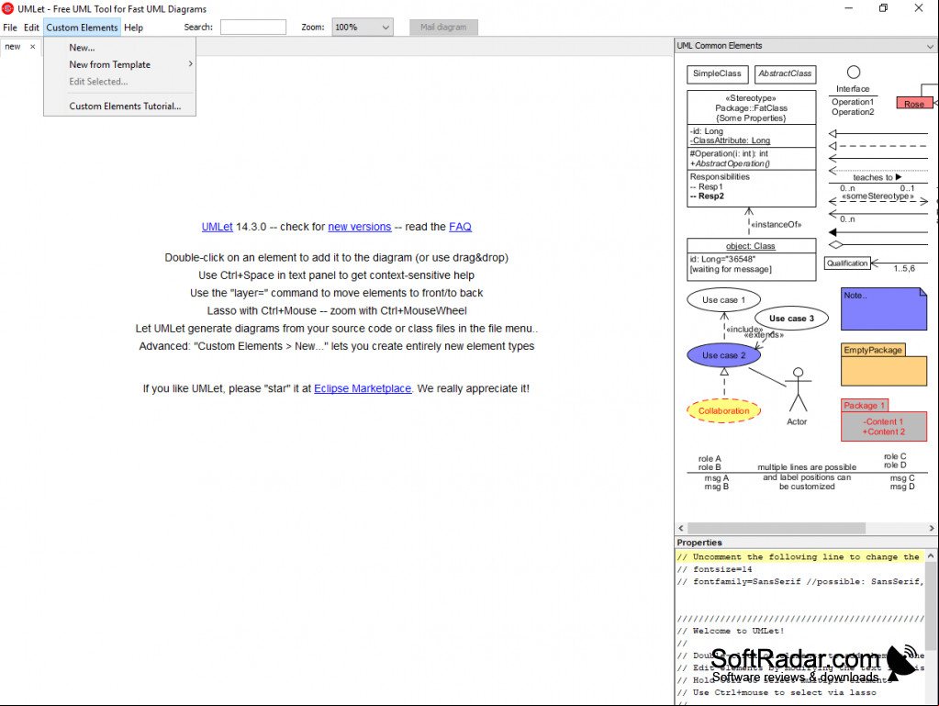Click the Properties panel scroll up arrow
The image size is (939, 706).
click(931, 556)
